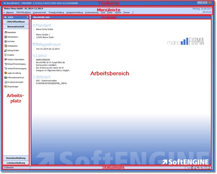Collapse the Warenwirtschaft section header
This screenshot has height=174, width=217.
[x=16, y=26]
